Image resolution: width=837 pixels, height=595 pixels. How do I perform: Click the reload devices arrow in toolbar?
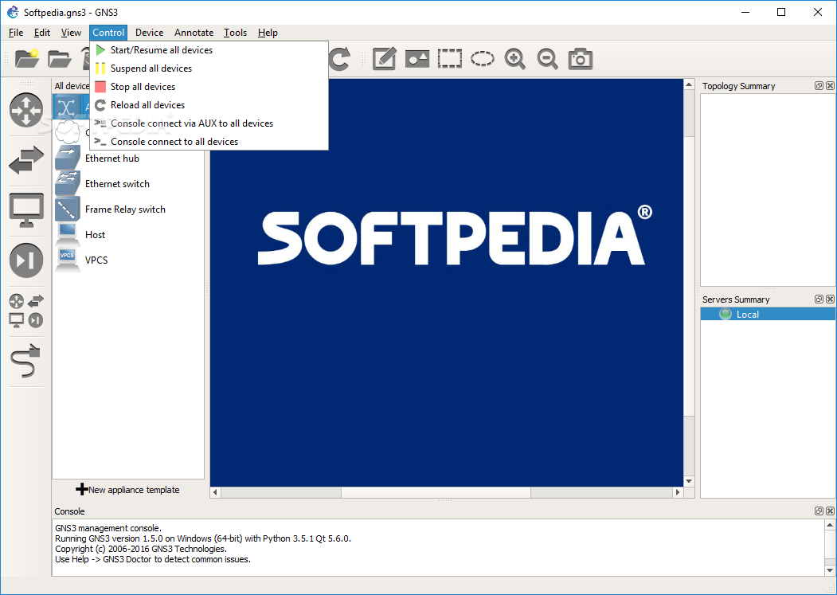(339, 59)
